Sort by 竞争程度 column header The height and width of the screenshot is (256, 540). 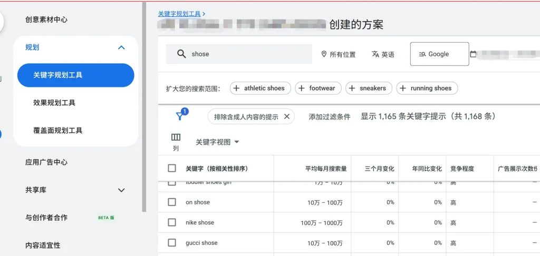(x=462, y=169)
